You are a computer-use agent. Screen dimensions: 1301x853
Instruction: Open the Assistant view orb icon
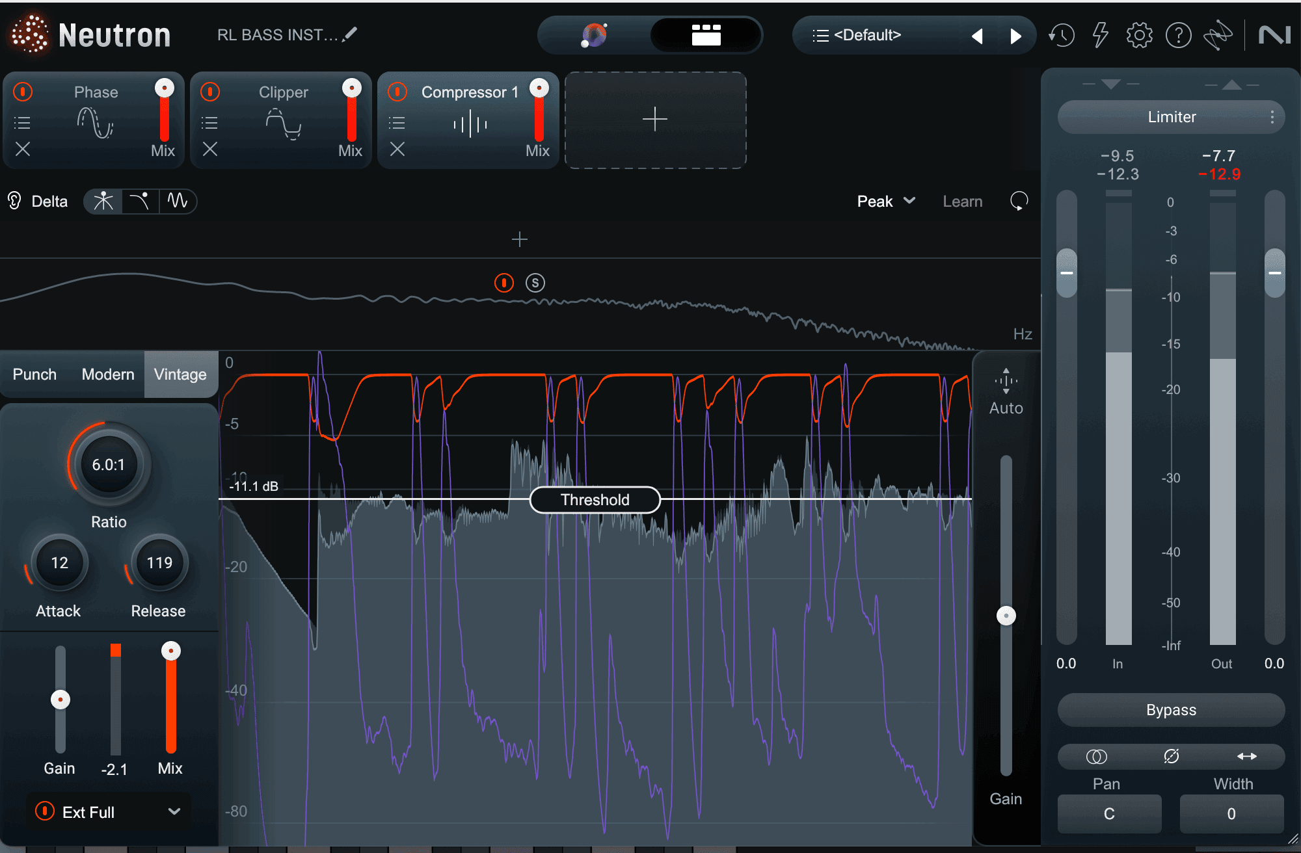point(594,34)
